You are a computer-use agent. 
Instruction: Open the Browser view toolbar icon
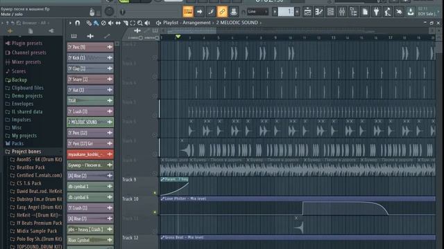tap(354, 12)
